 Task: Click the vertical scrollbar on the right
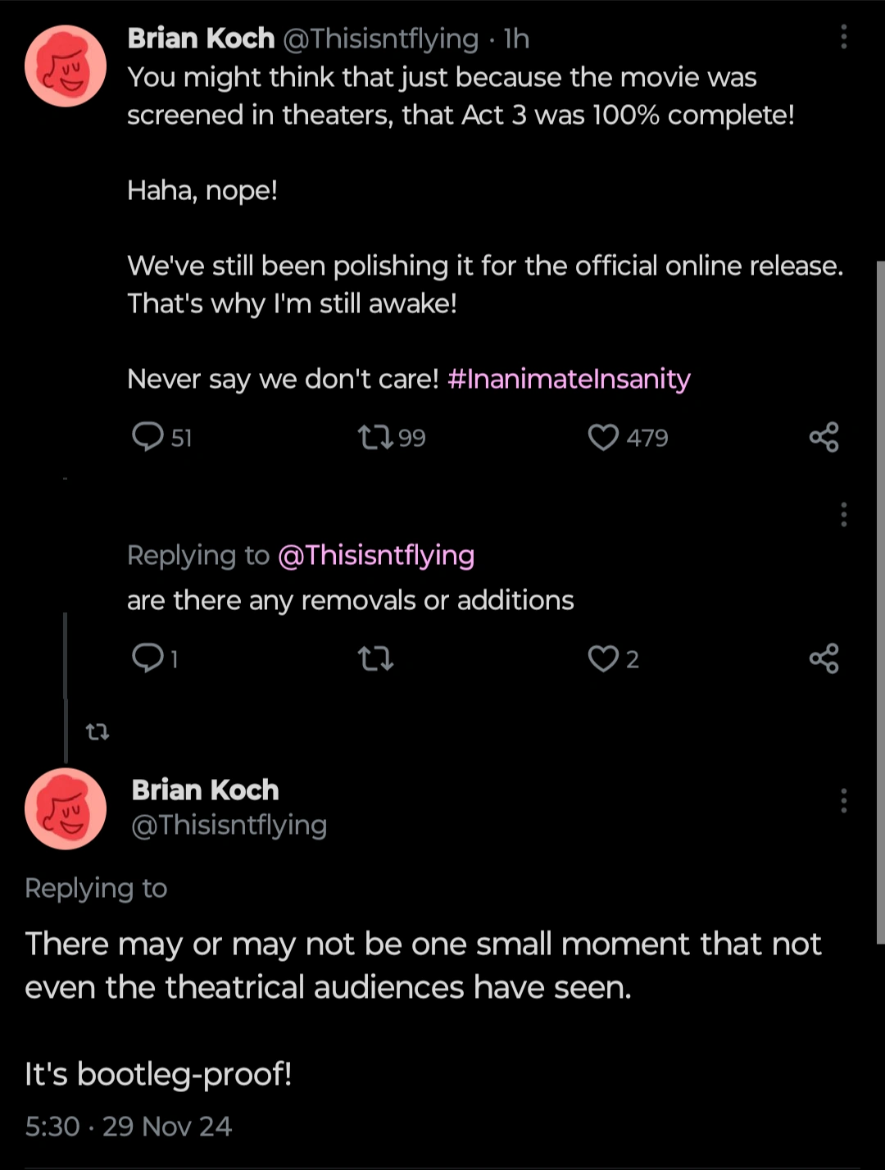tap(880, 603)
